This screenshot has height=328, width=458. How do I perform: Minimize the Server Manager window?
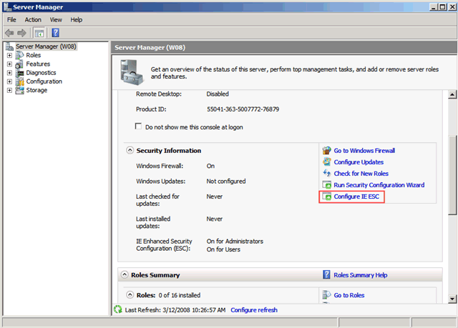[434, 6]
